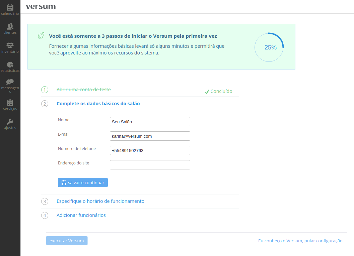Click banner paragraph 'Fornecer algumas informações básicas'
The width and height of the screenshot is (354, 256).
point(137,49)
